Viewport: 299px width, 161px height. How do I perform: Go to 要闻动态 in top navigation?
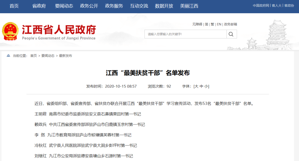coord(64,6)
